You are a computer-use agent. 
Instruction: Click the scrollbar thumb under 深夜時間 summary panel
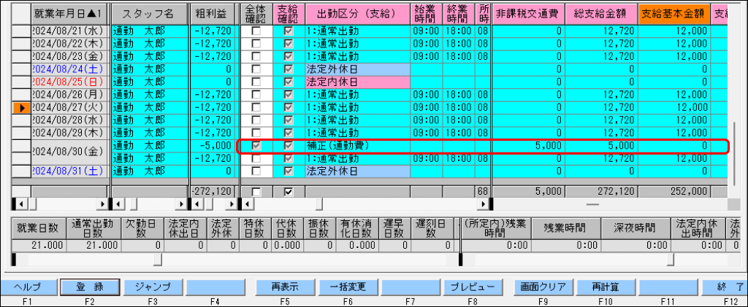671,260
